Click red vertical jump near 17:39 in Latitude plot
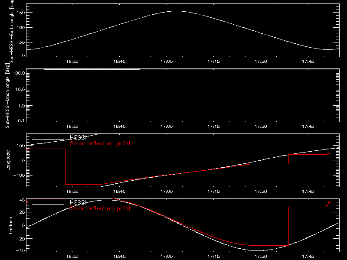 [x=289, y=226]
